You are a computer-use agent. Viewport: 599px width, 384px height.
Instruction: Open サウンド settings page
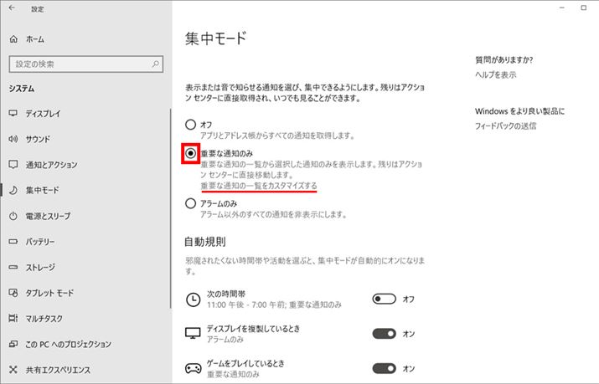pos(38,139)
